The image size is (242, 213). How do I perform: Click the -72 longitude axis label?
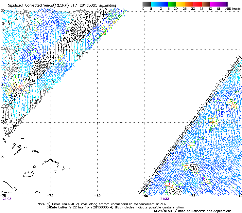pyautogui.click(x=50, y=196)
